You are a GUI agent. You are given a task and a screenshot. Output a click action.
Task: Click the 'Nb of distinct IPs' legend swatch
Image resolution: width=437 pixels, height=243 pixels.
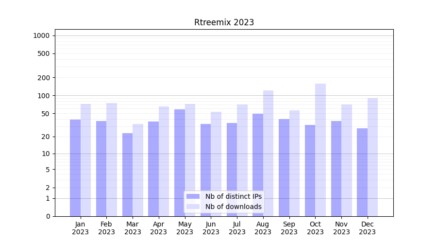pos(193,196)
